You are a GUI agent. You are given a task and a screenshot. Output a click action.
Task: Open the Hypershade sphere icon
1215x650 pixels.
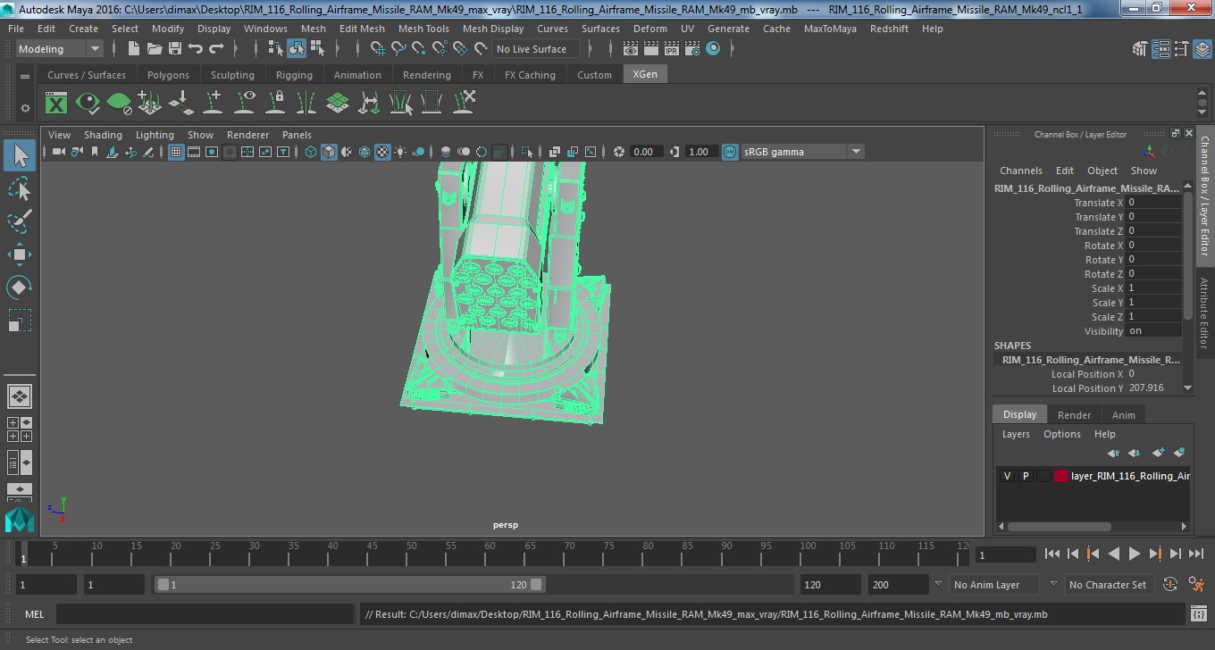tap(713, 49)
